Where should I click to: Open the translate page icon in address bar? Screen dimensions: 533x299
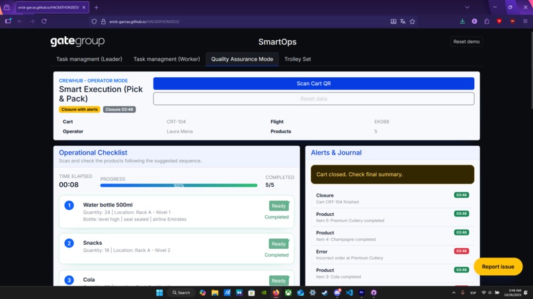[x=403, y=21]
